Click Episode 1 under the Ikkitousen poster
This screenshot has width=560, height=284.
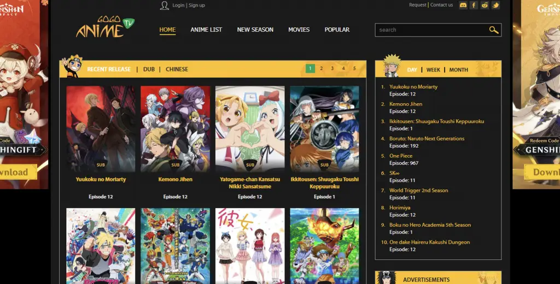(324, 197)
